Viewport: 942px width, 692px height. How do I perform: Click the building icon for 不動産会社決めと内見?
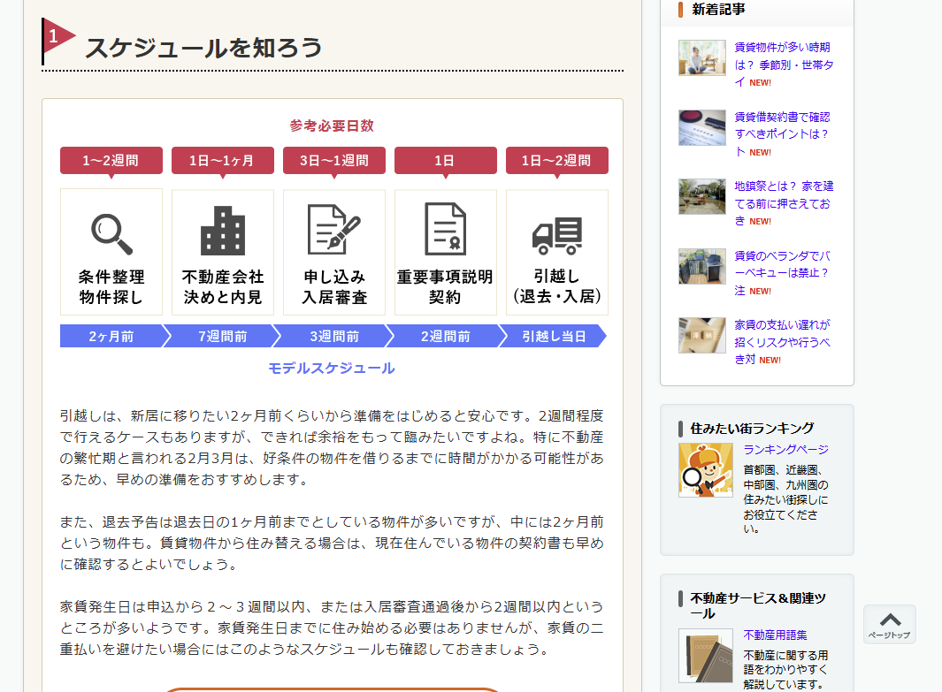[222, 232]
